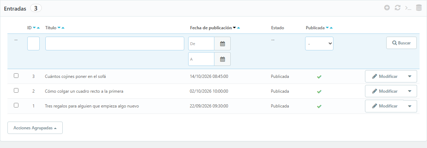Open the SQL query terminal icon
This screenshot has width=427, height=148.
[408, 8]
